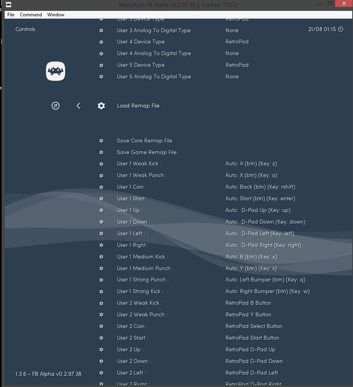The width and height of the screenshot is (353, 387).
Task: Click the RetroArch invader logo icon
Action: pyautogui.click(x=56, y=71)
